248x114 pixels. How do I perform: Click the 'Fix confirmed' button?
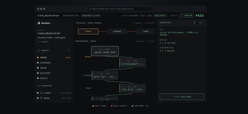pyautogui.click(x=182, y=97)
